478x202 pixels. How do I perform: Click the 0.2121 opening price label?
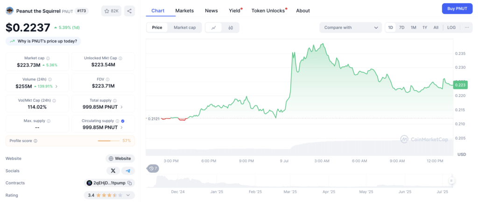click(x=154, y=118)
